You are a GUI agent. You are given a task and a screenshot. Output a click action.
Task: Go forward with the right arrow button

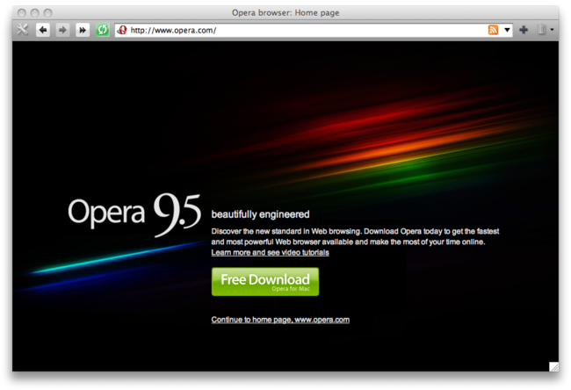click(62, 30)
